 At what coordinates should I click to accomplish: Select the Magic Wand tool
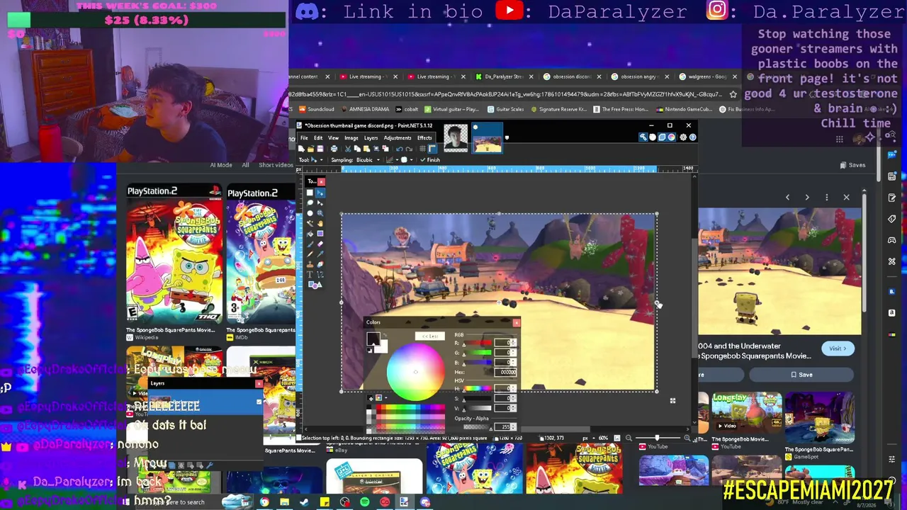click(x=310, y=223)
